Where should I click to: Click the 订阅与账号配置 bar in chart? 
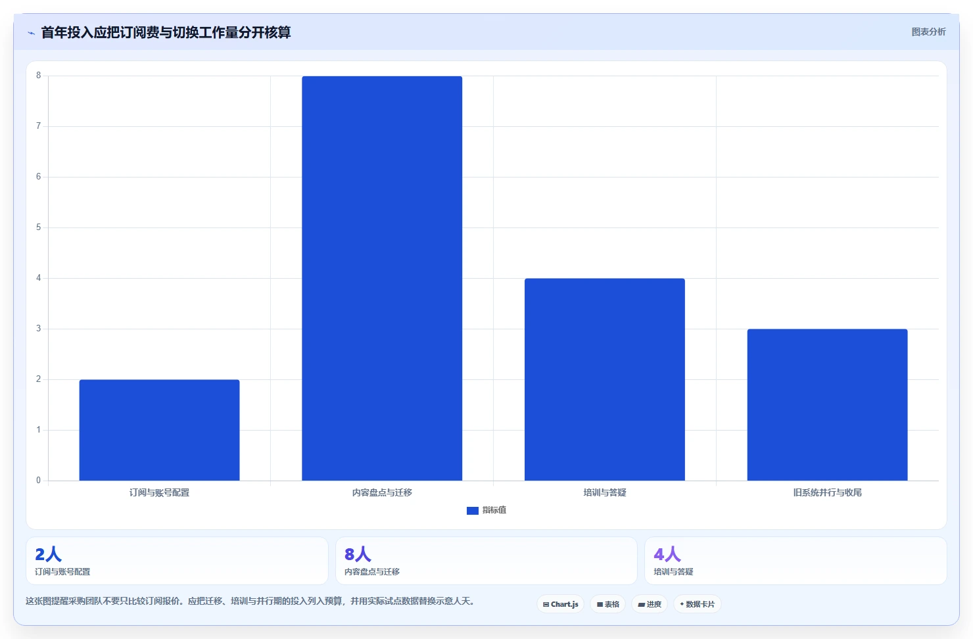[159, 430]
